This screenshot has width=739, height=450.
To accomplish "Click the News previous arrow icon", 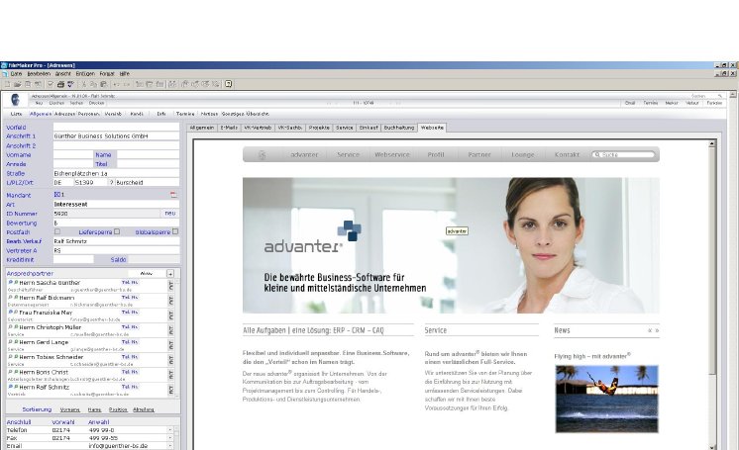I will [650, 330].
